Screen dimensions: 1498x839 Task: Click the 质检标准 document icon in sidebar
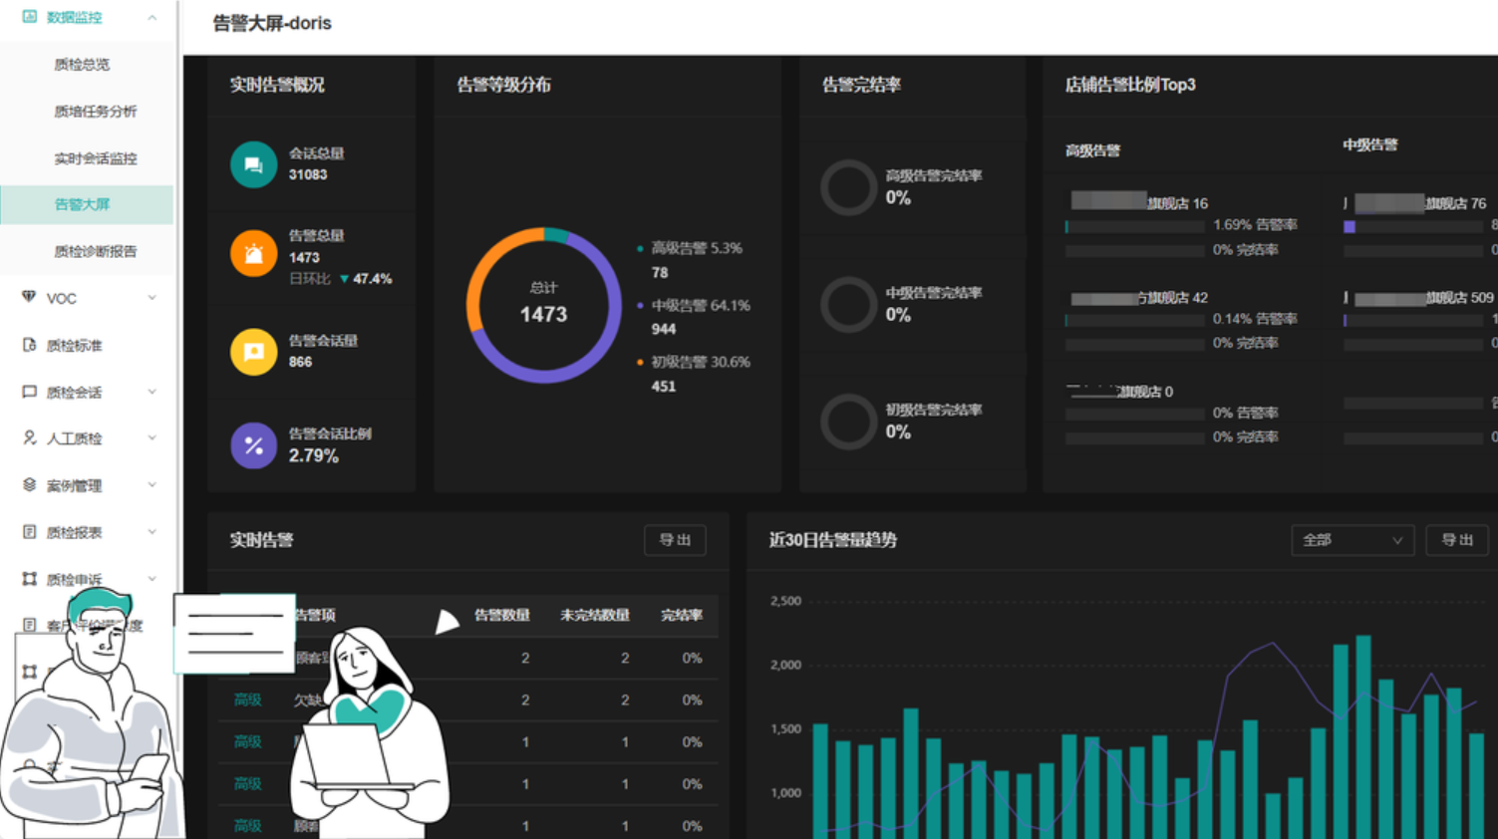click(29, 345)
